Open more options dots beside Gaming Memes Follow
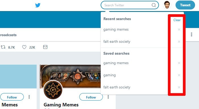Image resolution: width=199 pixels, height=109 pixels. pyautogui.click(x=108, y=97)
